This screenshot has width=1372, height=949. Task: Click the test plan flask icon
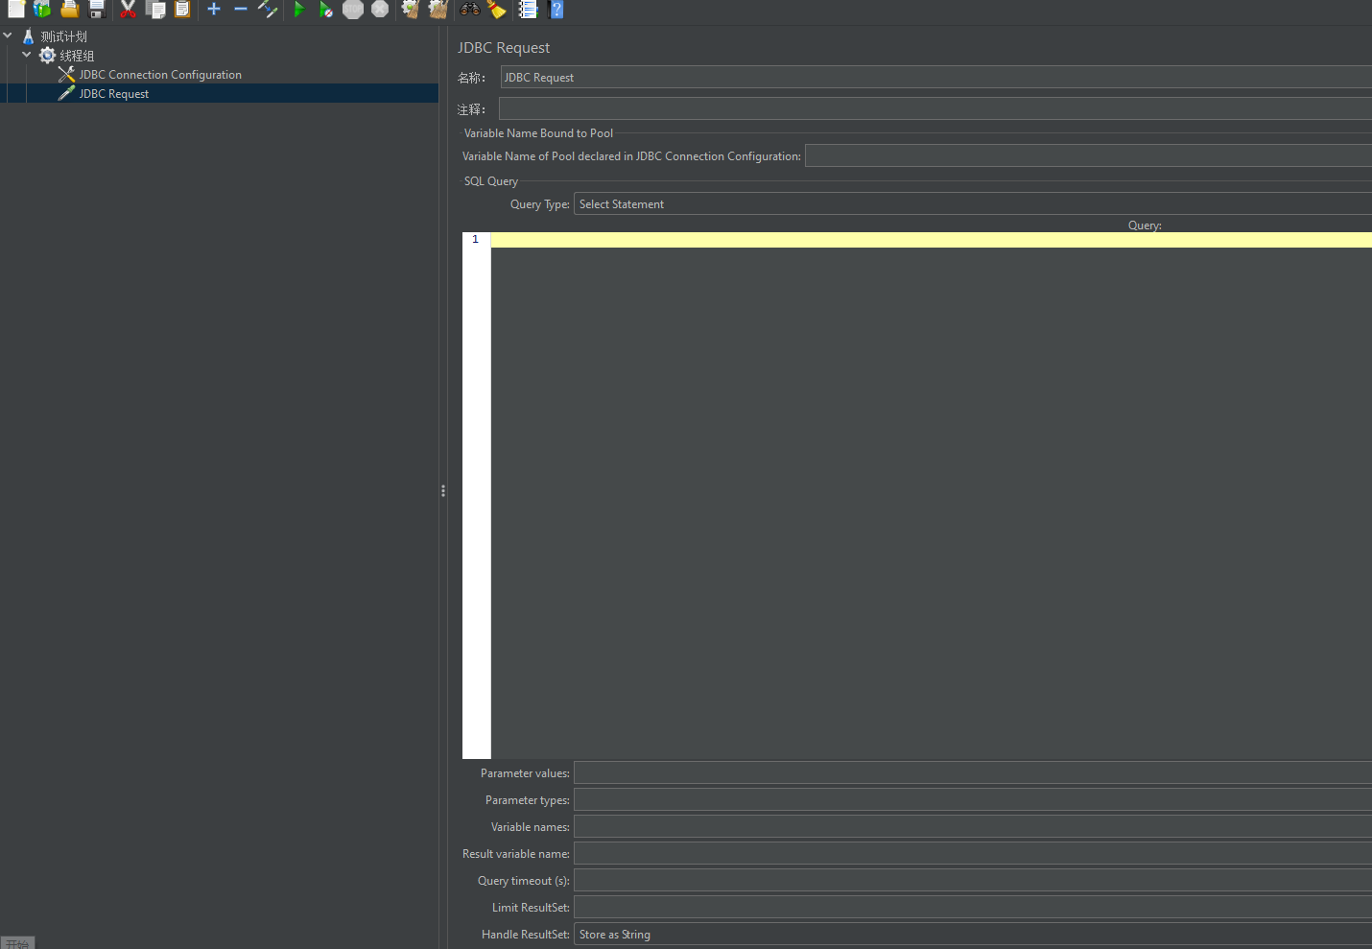click(28, 36)
